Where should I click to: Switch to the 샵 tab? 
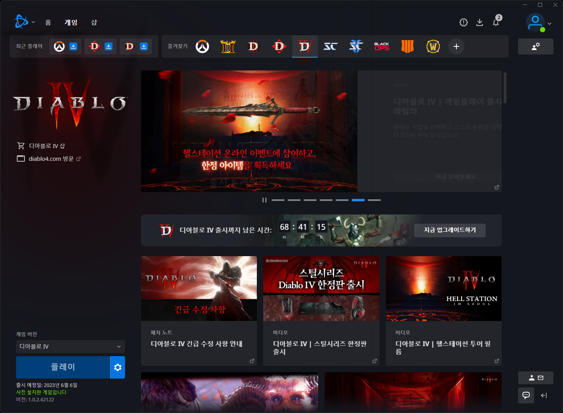(x=94, y=22)
